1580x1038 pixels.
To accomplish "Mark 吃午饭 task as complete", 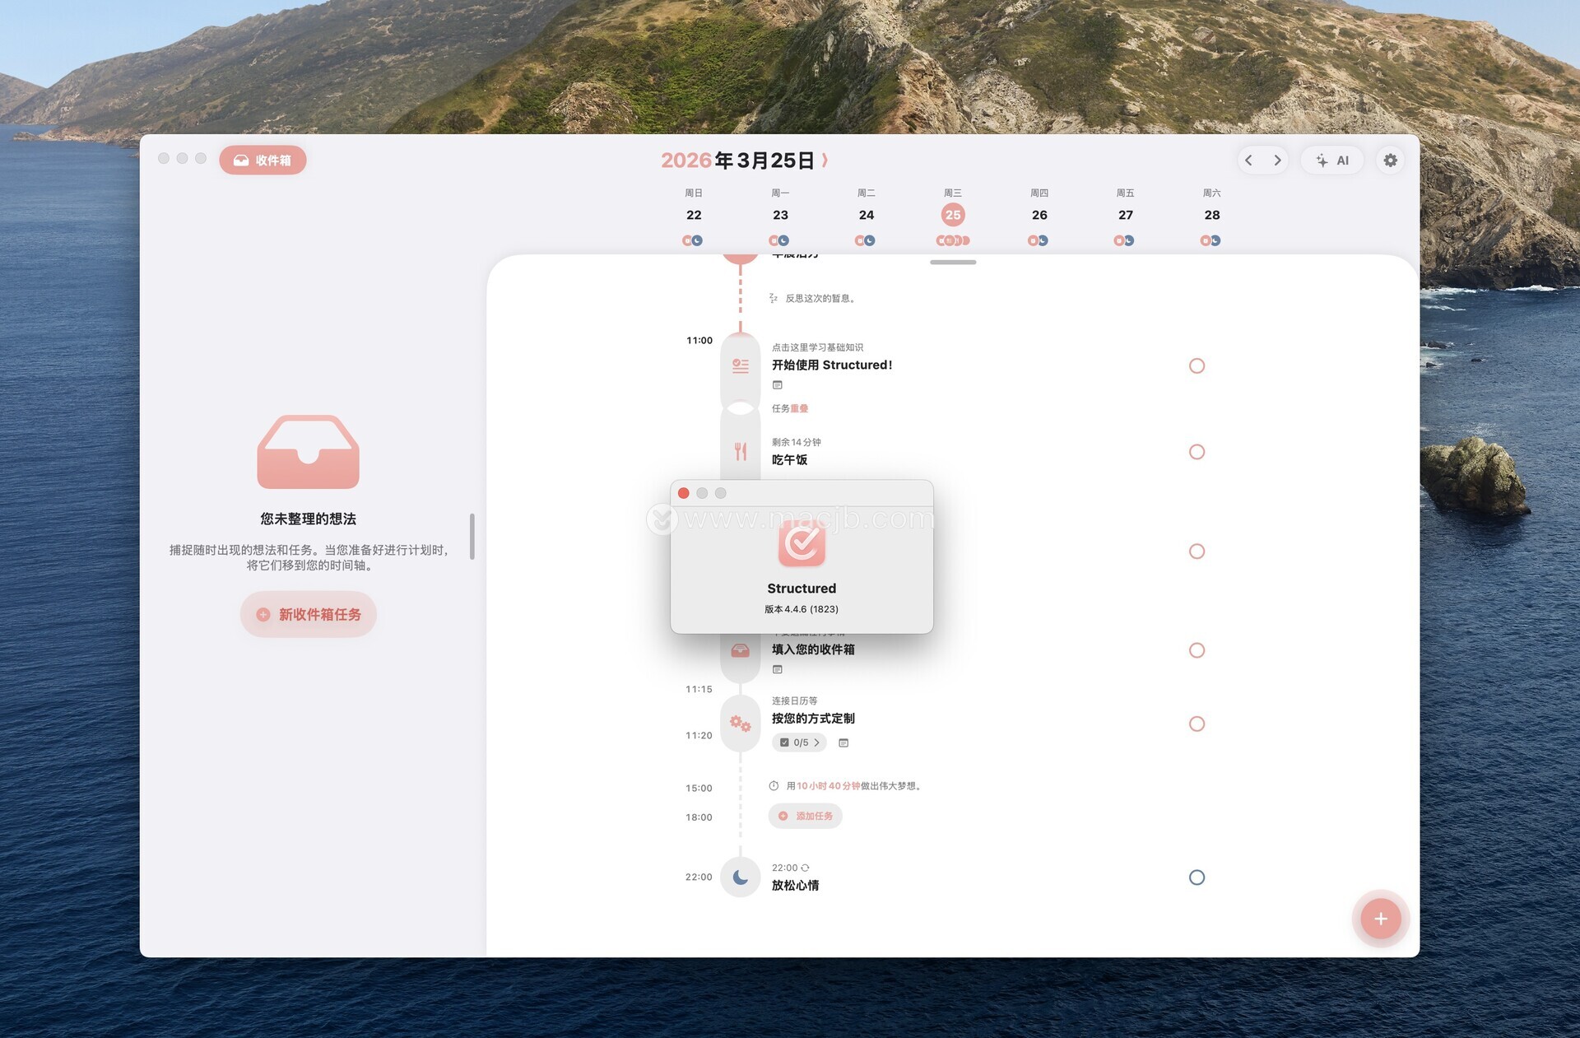I will [x=1197, y=452].
